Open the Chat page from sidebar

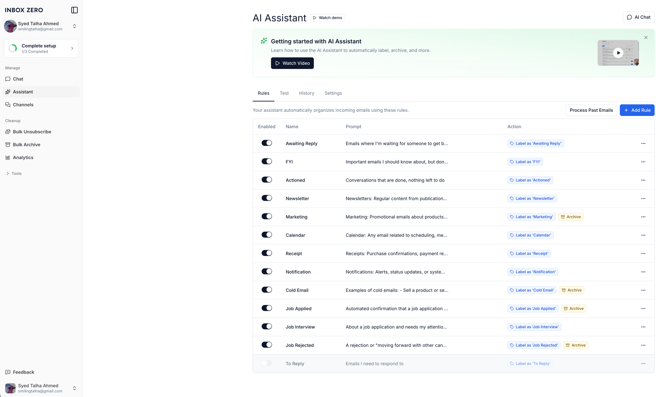41,79
